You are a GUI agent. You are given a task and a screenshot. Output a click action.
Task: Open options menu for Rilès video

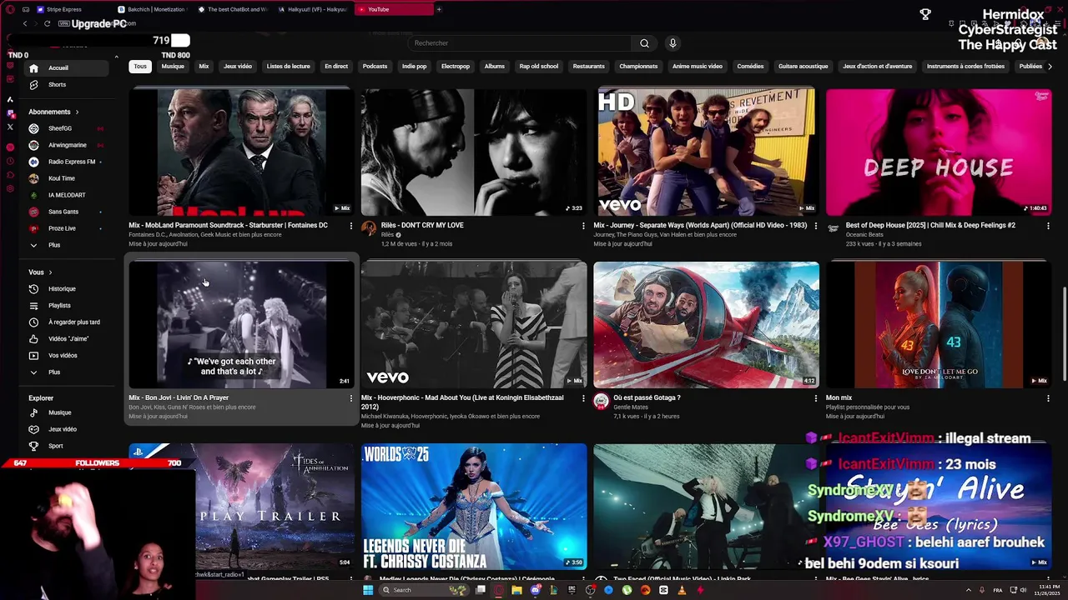(x=583, y=225)
